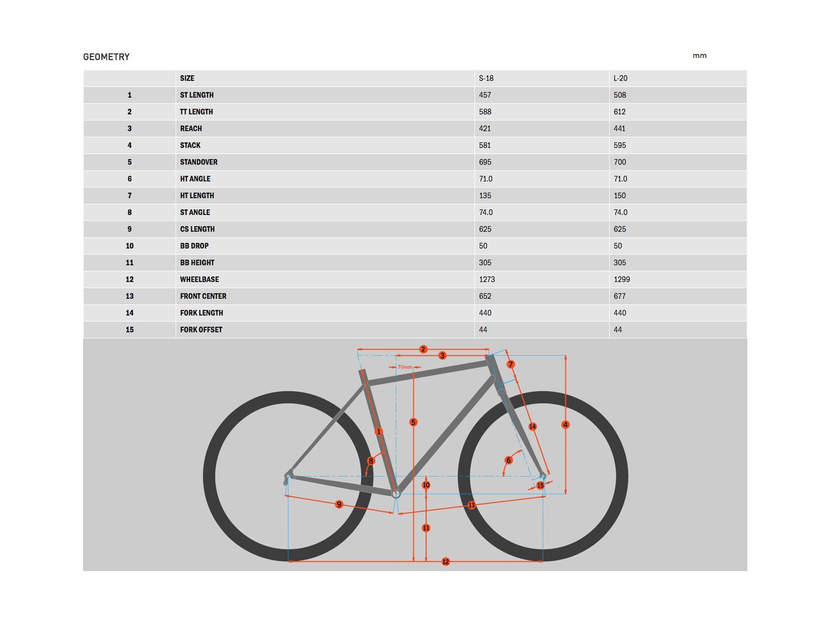Click orange marker 6 by the front wheel
The width and height of the screenshot is (831, 623).
(508, 460)
